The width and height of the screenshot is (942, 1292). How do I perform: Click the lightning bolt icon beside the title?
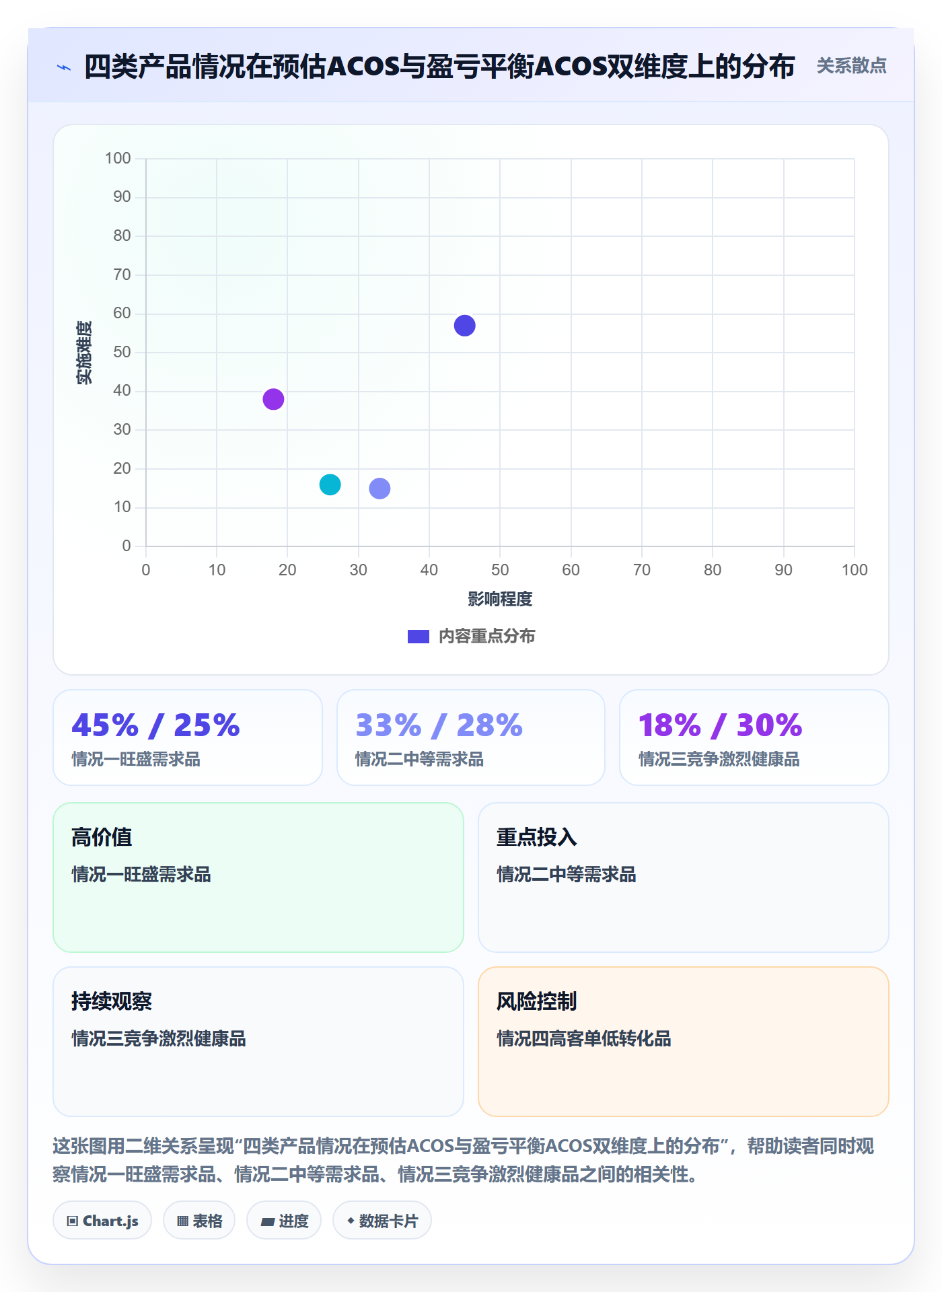point(64,67)
